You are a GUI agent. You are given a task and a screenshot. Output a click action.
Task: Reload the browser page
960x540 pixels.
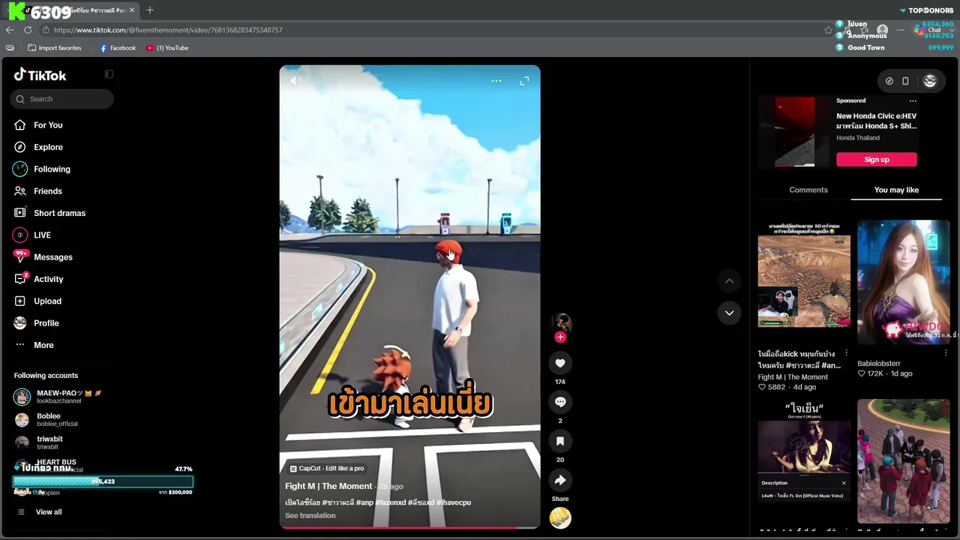pos(28,30)
